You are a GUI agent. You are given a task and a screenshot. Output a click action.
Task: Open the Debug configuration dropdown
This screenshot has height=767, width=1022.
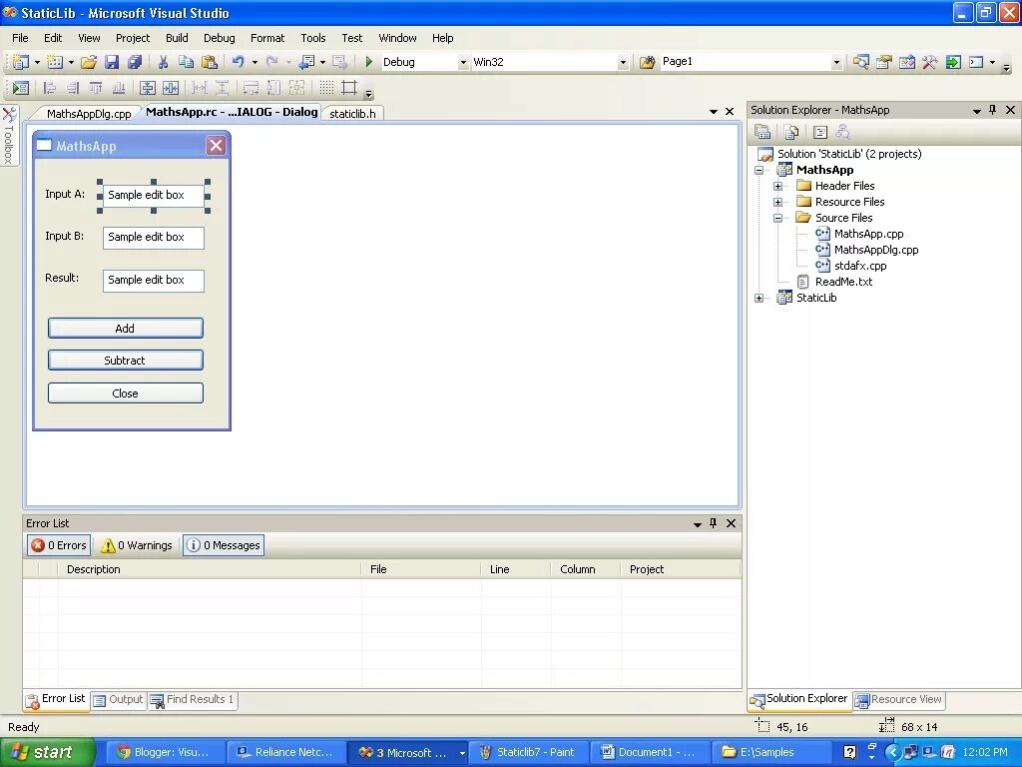tap(463, 63)
